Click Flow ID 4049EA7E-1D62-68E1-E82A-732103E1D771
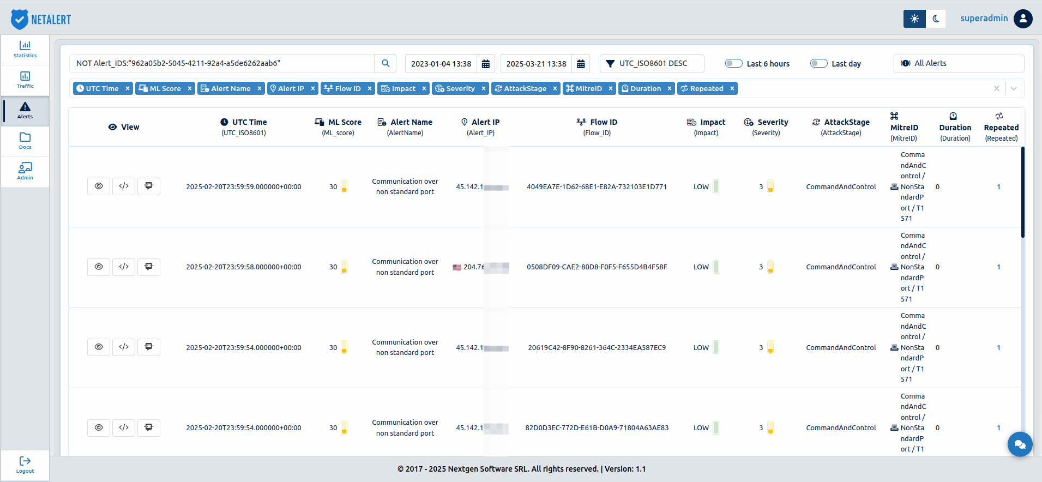This screenshot has width=1042, height=482. pyautogui.click(x=597, y=186)
